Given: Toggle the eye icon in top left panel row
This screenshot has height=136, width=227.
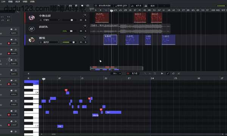Looking at the screenshot, I should tap(11, 29).
